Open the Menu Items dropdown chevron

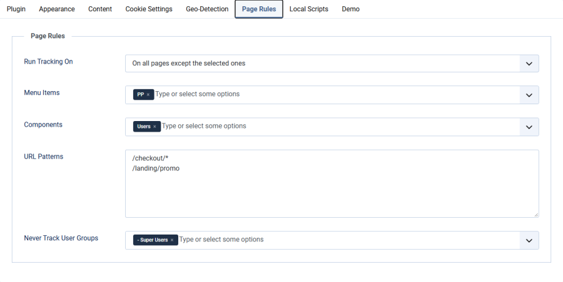pyautogui.click(x=529, y=95)
